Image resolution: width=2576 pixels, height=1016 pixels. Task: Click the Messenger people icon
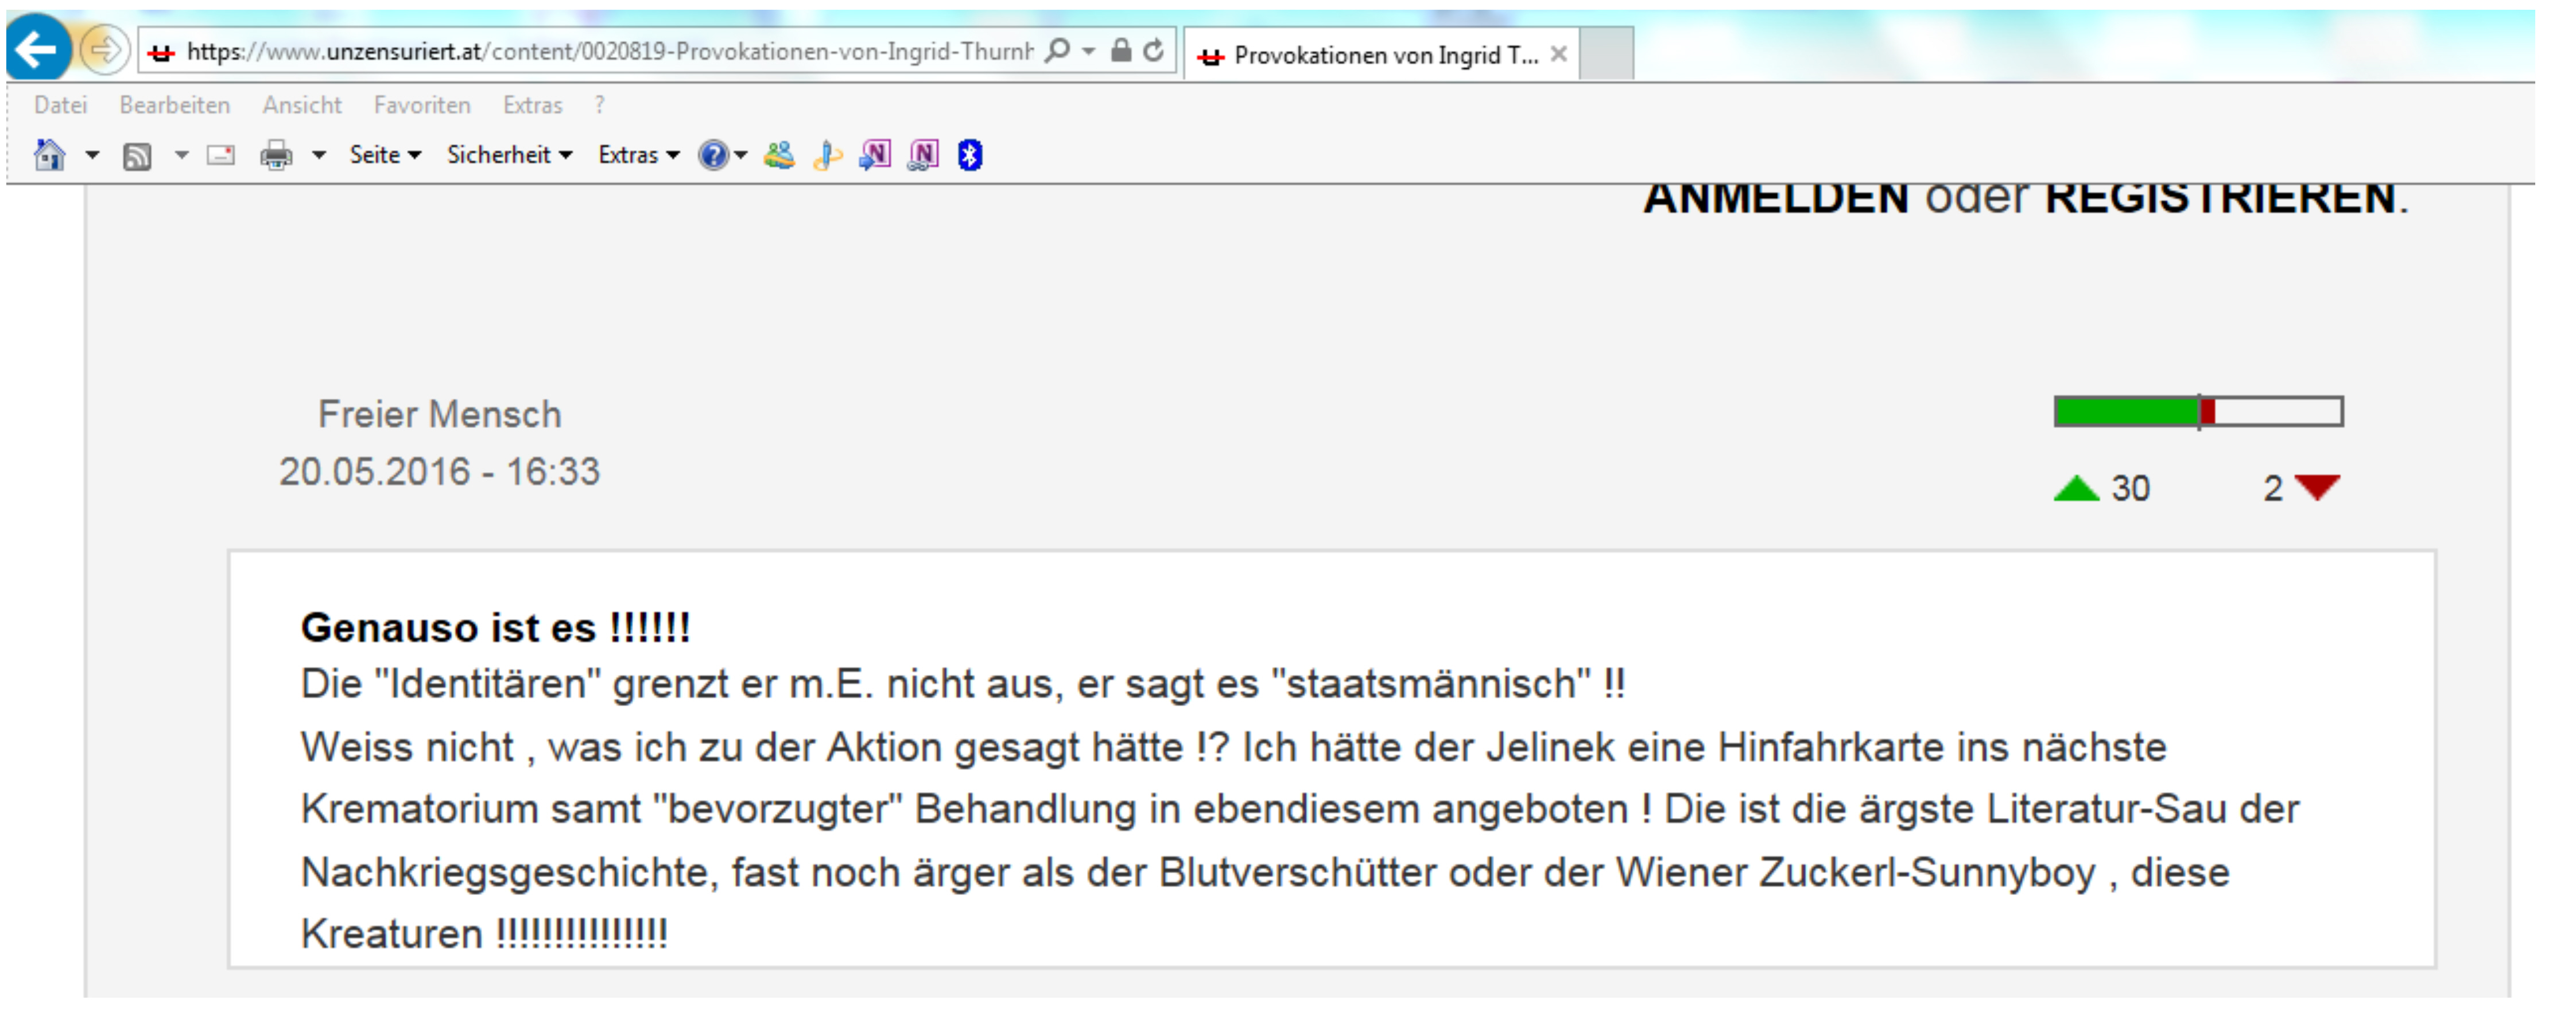[779, 155]
